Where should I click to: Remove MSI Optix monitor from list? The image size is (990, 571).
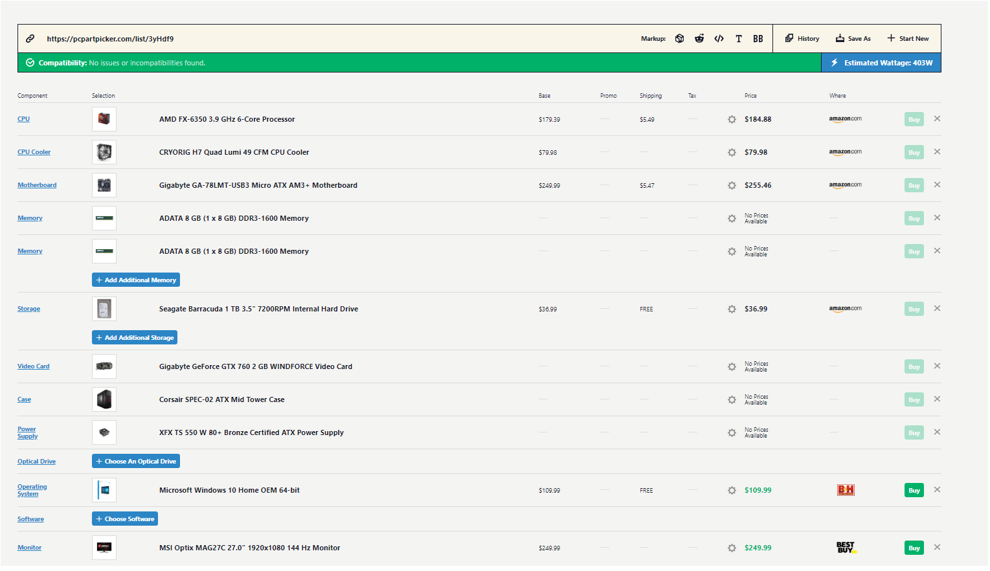937,548
